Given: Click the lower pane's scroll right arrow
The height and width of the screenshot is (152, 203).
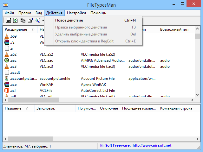Looking at the screenshot, I should click(x=198, y=139).
